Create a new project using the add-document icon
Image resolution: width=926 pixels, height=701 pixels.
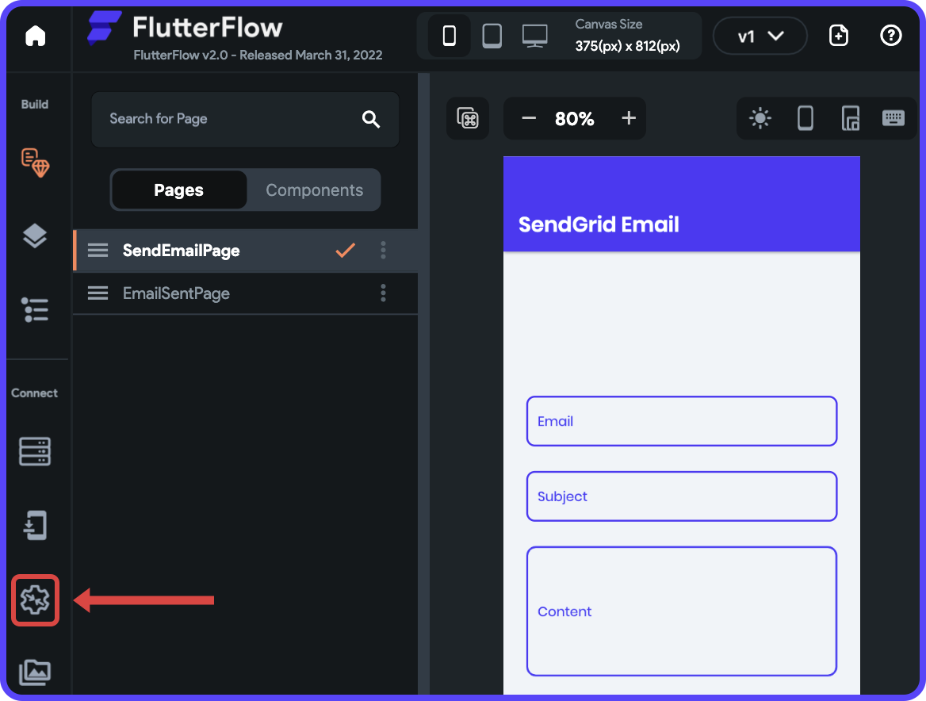click(x=838, y=36)
